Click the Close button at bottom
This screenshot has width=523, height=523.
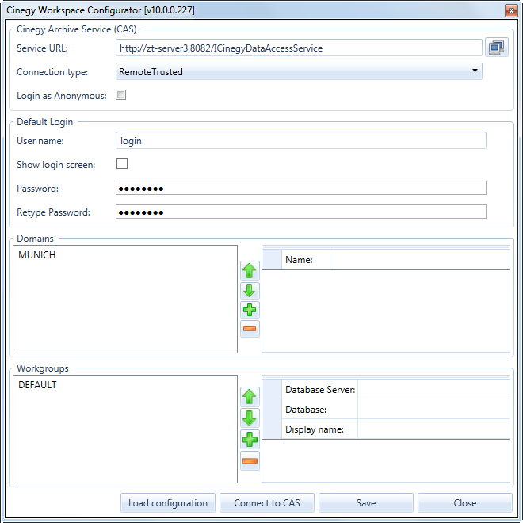click(465, 502)
